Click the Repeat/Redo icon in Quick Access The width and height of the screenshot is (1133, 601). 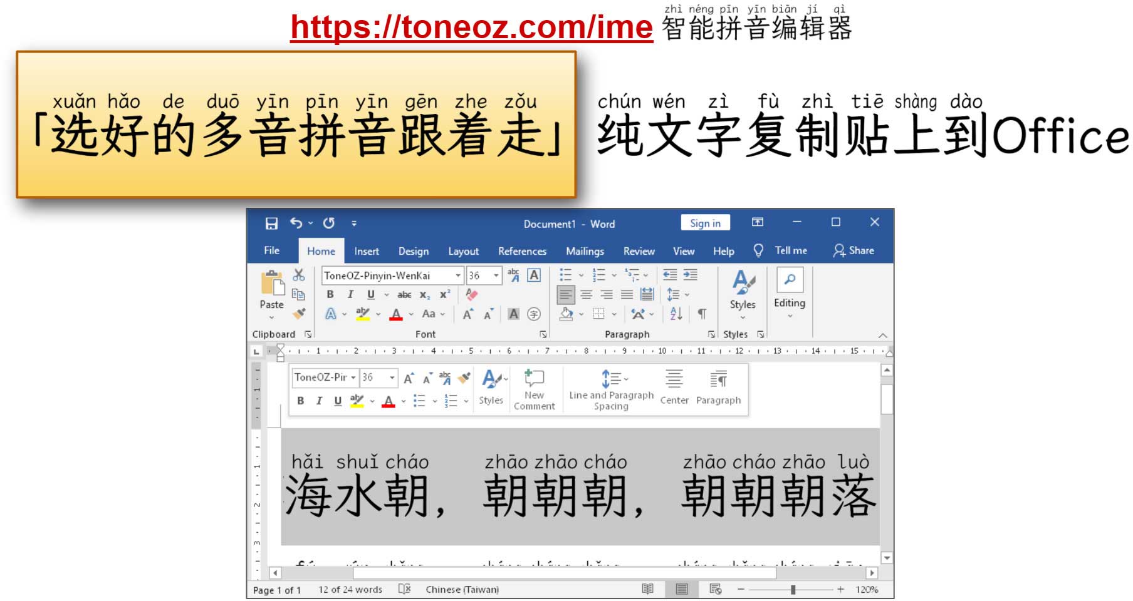(x=328, y=223)
